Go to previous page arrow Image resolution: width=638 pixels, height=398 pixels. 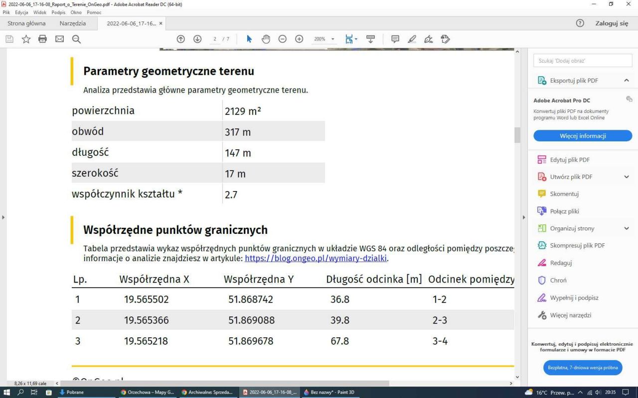pos(181,39)
